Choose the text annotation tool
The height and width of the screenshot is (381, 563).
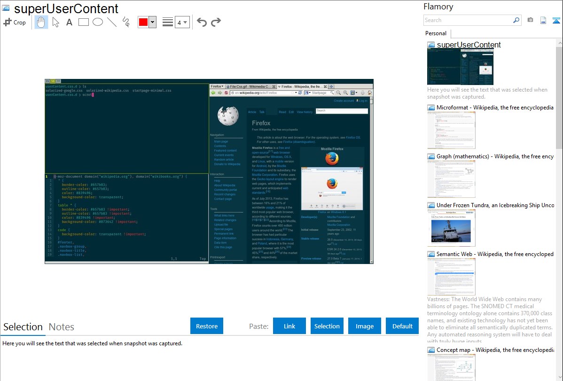[x=69, y=22]
